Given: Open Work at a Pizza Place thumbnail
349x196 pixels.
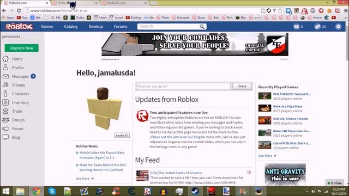Looking at the screenshot, I should [x=264, y=108].
